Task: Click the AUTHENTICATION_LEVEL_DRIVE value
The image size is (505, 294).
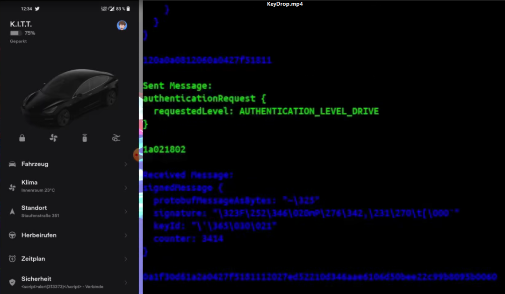Action: pyautogui.click(x=309, y=111)
